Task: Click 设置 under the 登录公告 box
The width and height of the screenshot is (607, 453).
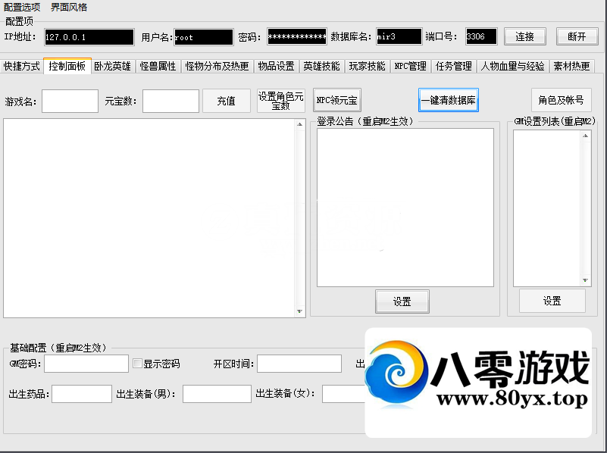Action: click(402, 301)
